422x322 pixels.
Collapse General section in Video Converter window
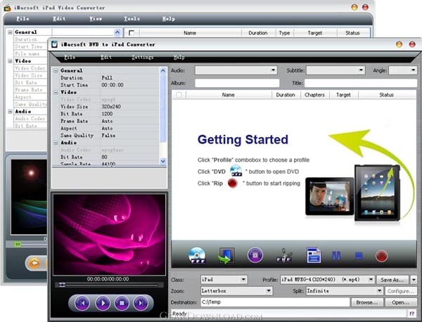[10, 32]
